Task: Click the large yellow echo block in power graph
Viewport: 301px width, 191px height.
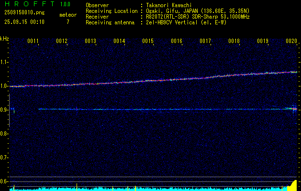Action: pos(292,185)
